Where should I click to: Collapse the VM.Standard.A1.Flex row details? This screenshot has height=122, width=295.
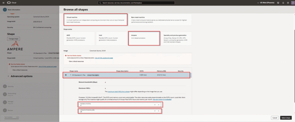71,75
